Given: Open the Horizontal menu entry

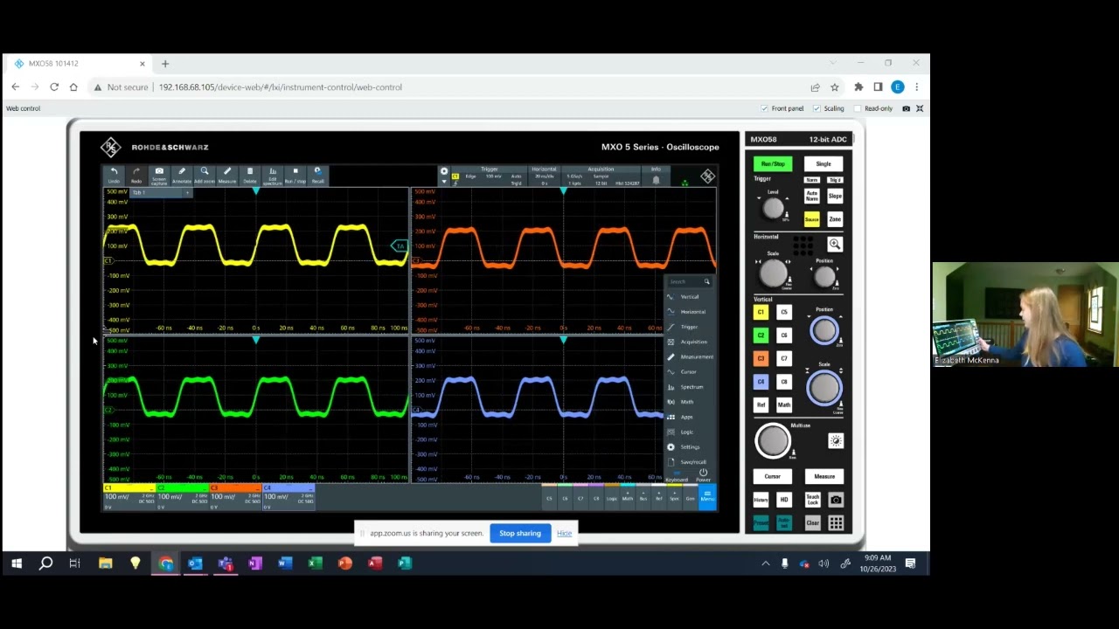Looking at the screenshot, I should (x=690, y=312).
